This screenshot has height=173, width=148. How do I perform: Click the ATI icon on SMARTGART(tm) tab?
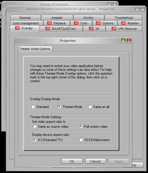pos(48,29)
